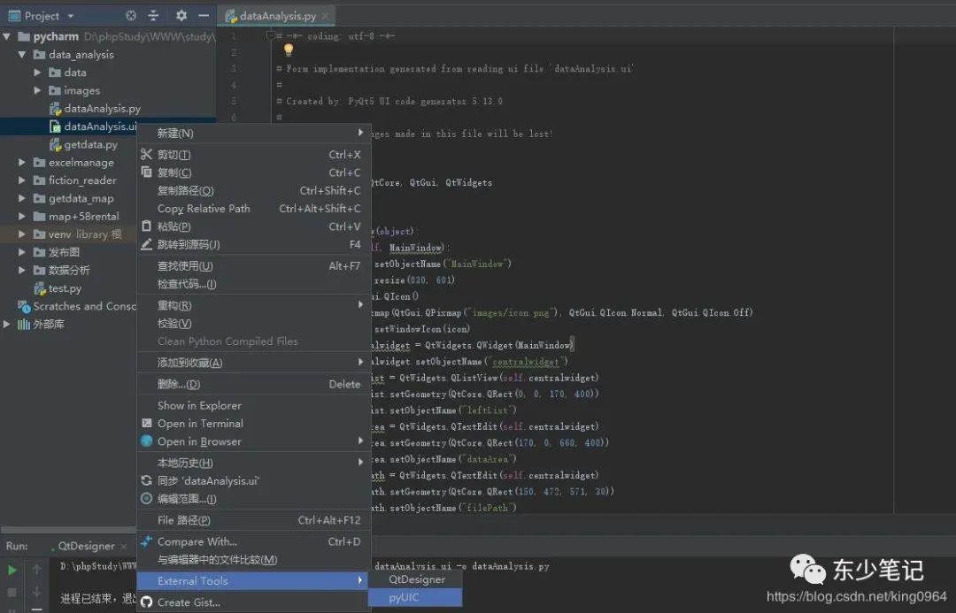Image resolution: width=956 pixels, height=613 pixels.
Task: Open 添加到收藏(A) submenu
Action: [254, 363]
